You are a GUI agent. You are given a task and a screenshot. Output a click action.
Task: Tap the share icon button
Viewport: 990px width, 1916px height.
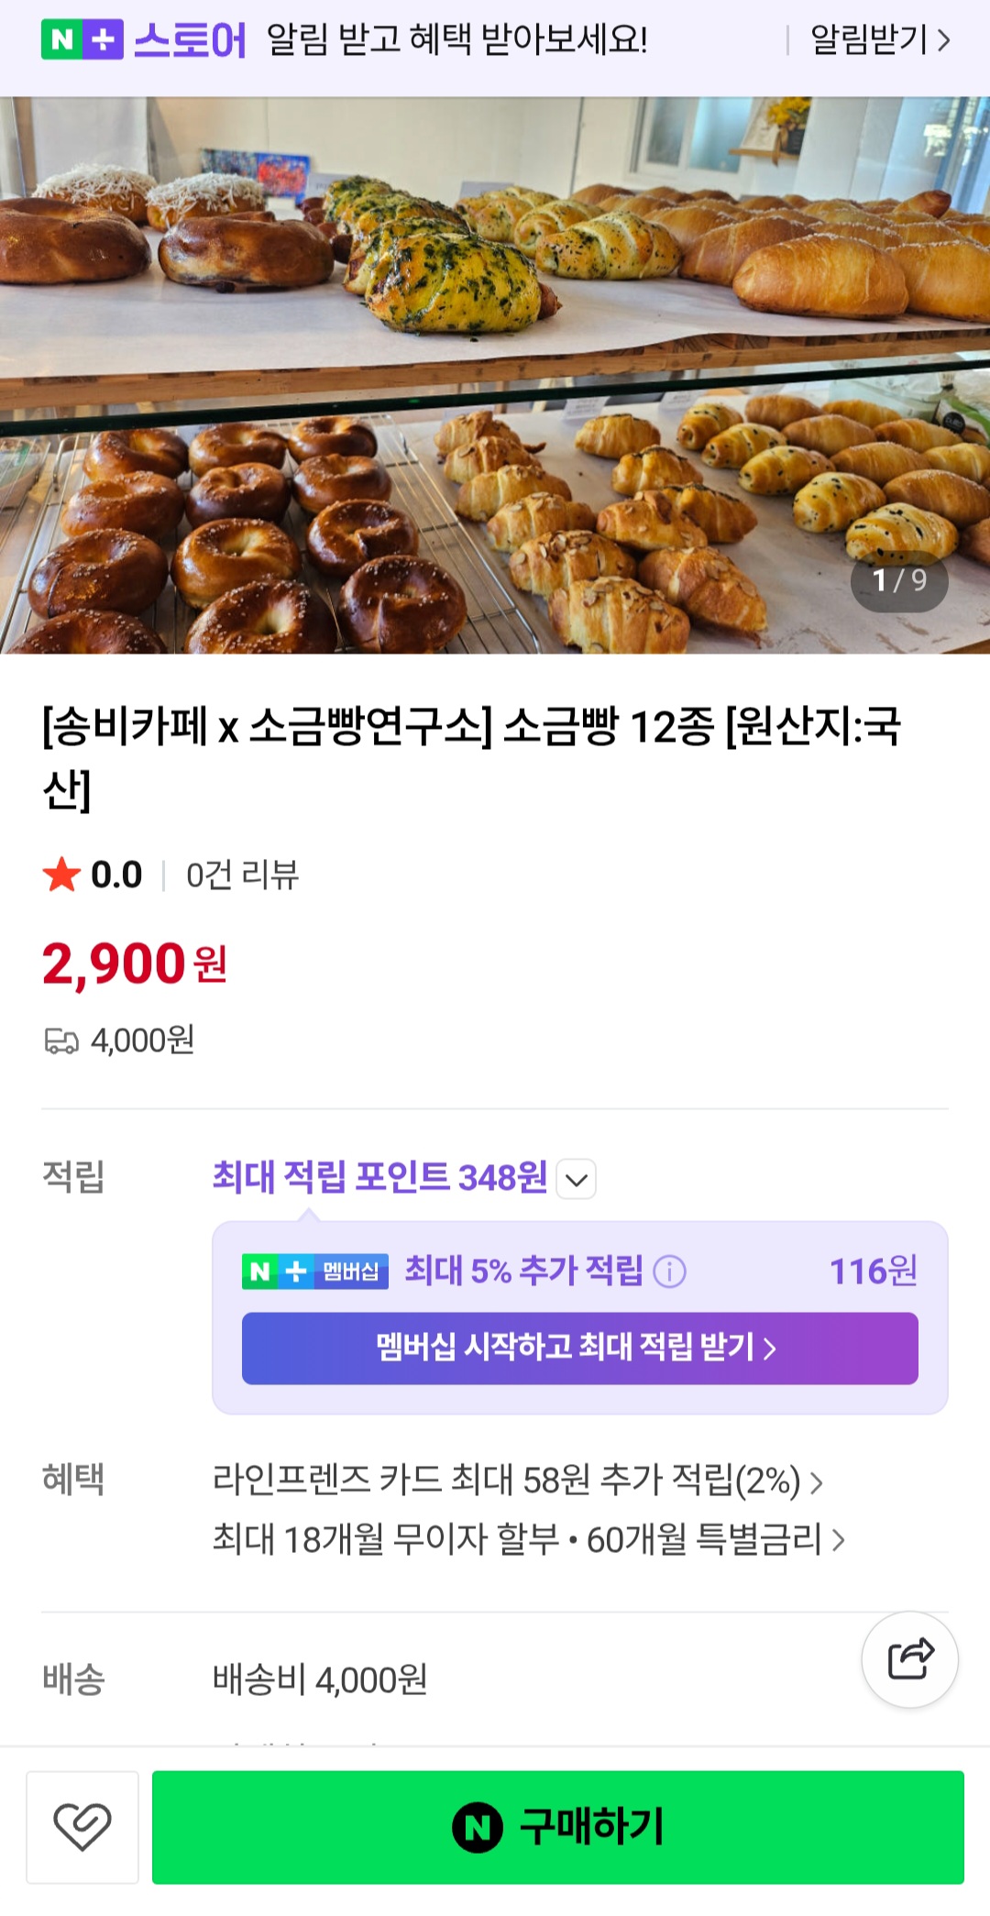click(x=909, y=1658)
